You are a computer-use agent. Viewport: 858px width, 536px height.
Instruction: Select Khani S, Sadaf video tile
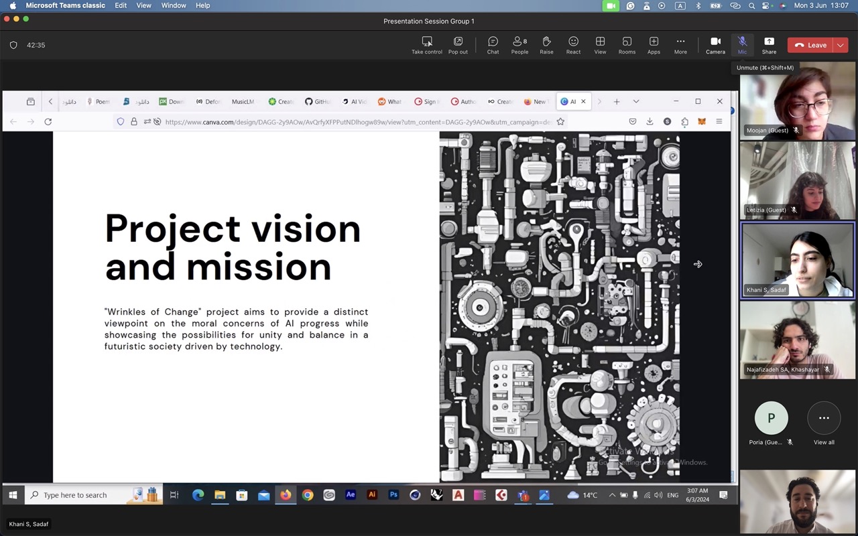[x=798, y=260]
